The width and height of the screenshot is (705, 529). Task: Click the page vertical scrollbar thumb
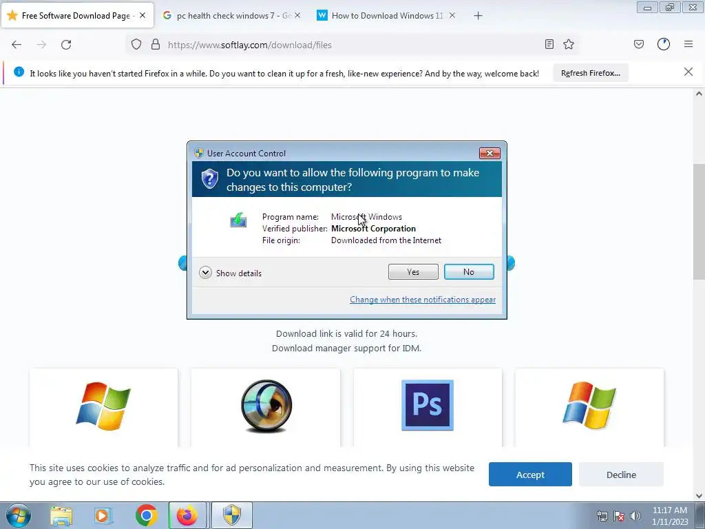pos(699,222)
